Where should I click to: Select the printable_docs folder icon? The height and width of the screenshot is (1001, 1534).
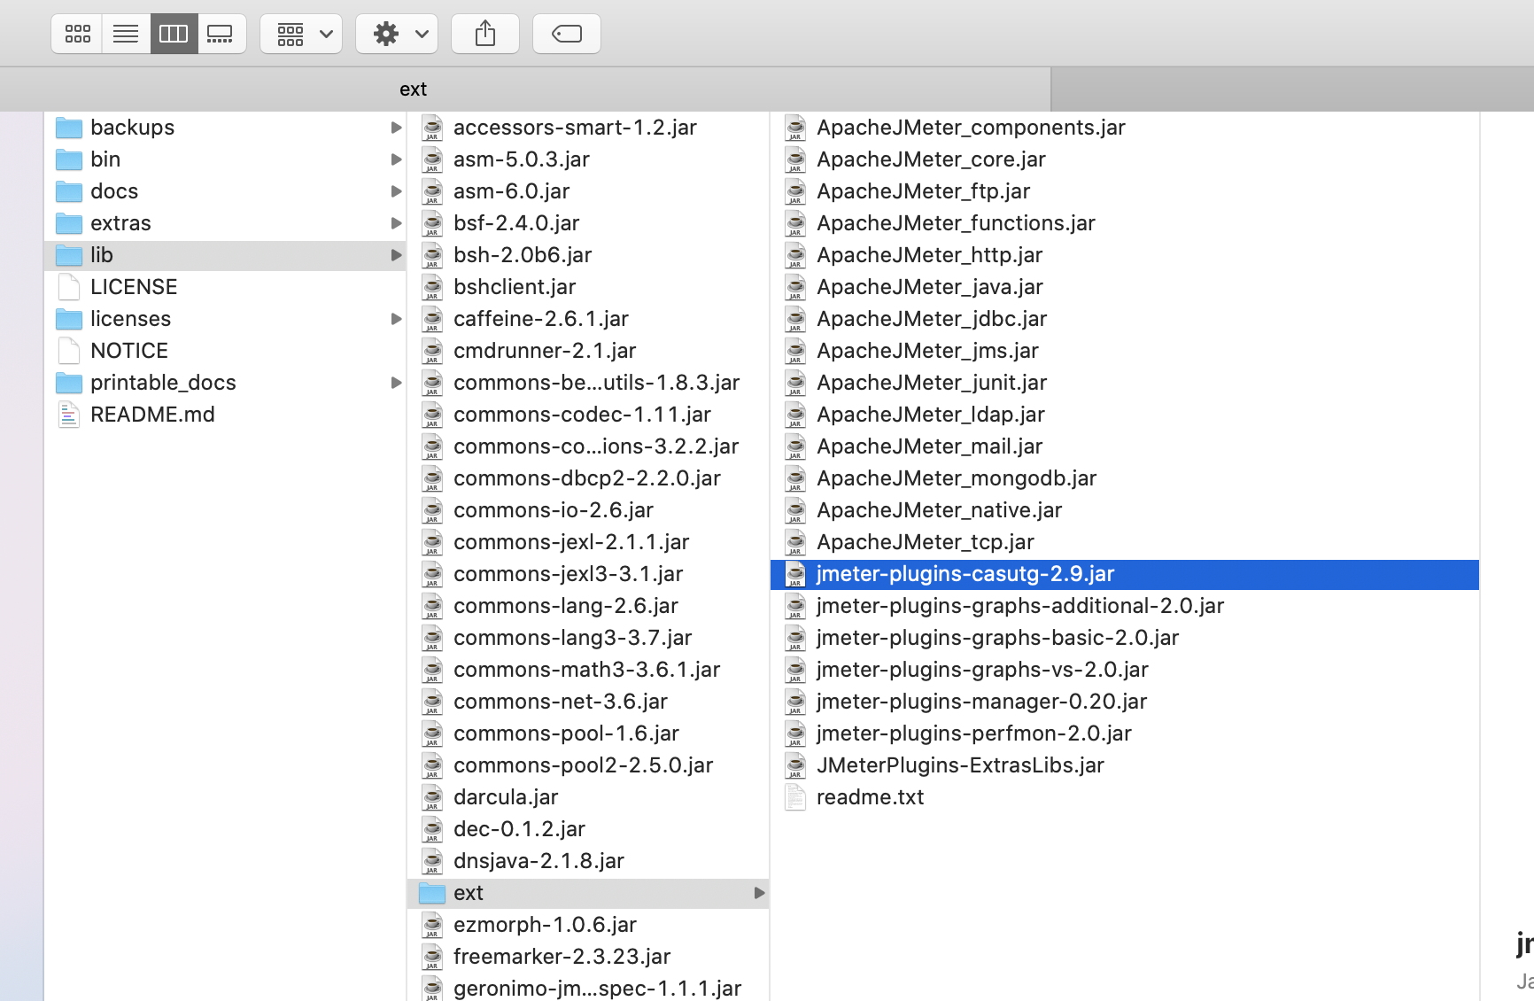point(69,383)
